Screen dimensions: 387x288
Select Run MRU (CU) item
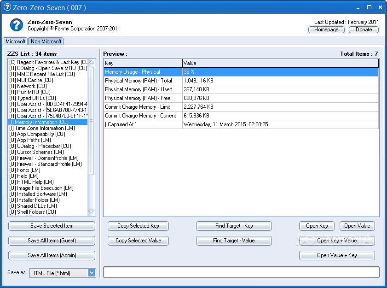48,92
